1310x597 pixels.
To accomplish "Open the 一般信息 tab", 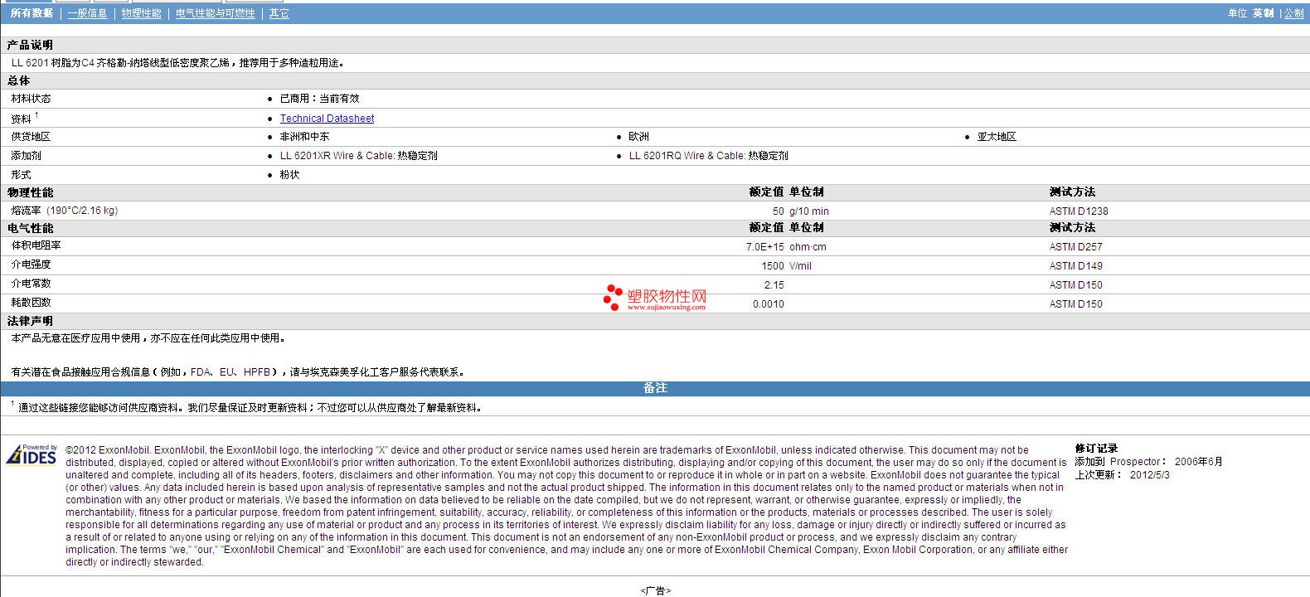I will (x=87, y=13).
